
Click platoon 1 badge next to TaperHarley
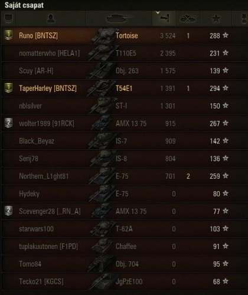point(9,88)
